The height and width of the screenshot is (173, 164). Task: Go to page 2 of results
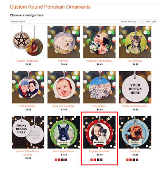coord(141,21)
